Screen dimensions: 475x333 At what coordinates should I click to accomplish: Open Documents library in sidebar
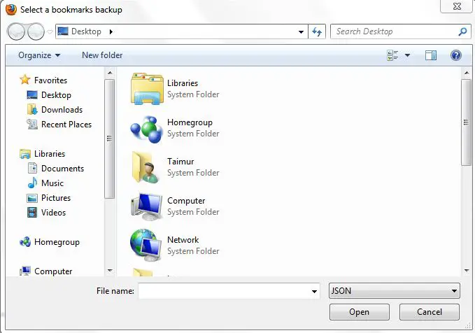click(x=62, y=169)
